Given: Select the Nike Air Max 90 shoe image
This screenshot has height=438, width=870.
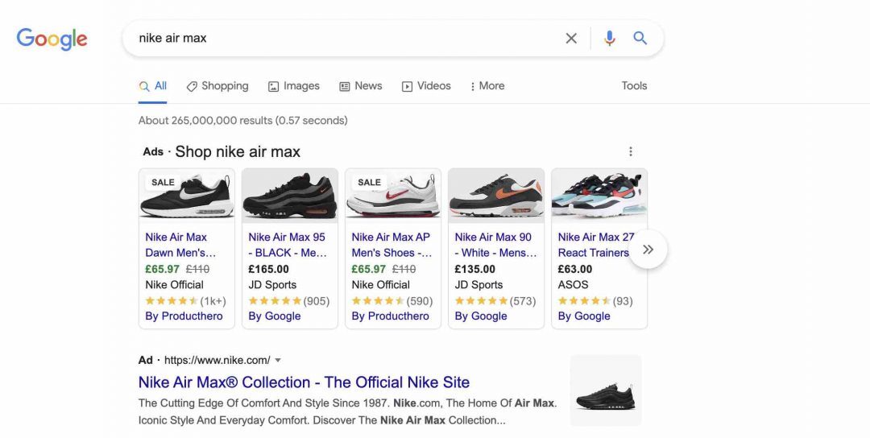Looking at the screenshot, I should tap(496, 196).
